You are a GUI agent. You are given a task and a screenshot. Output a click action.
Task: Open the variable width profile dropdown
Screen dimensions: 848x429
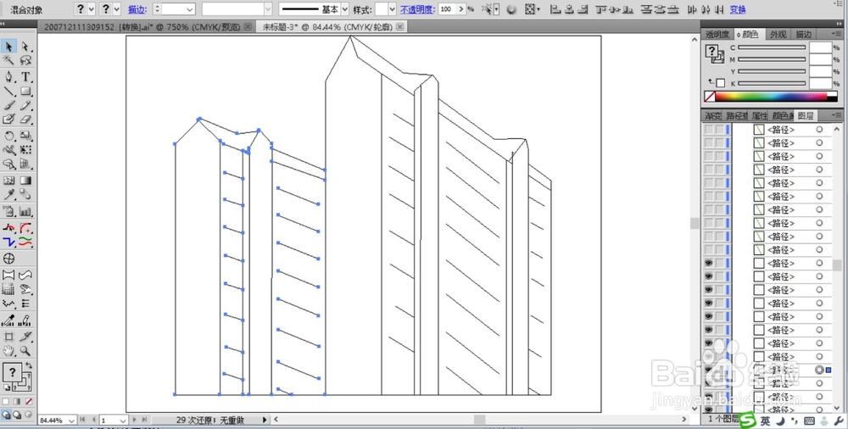pos(268,9)
